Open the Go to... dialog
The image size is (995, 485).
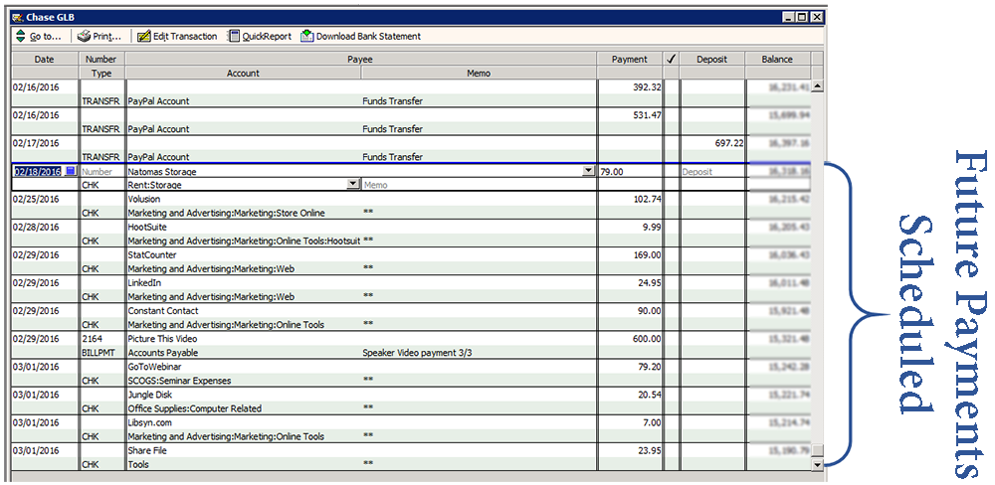(x=45, y=37)
